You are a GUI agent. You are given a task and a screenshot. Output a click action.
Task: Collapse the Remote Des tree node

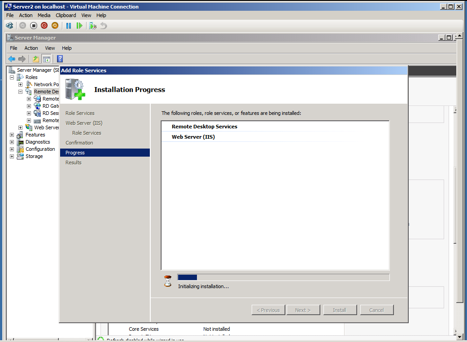pyautogui.click(x=20, y=92)
